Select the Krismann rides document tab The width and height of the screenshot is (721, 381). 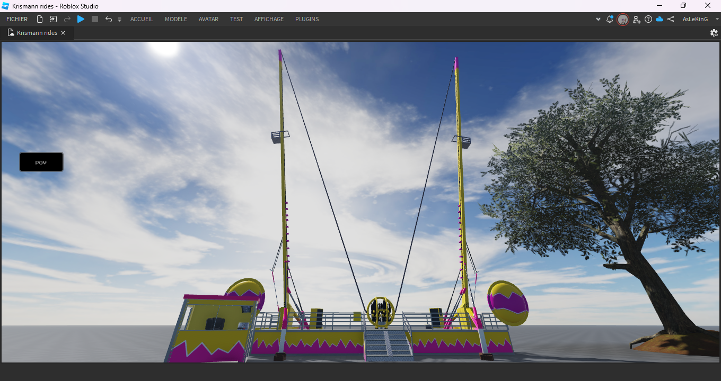[37, 33]
